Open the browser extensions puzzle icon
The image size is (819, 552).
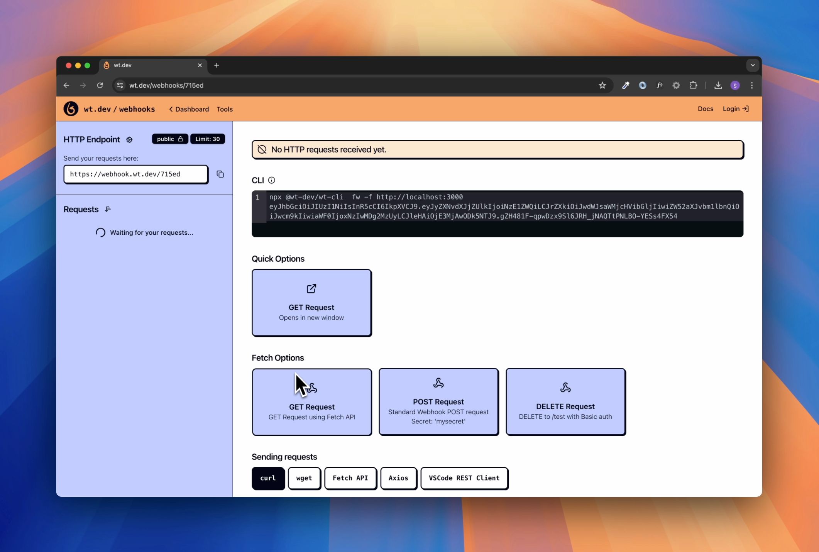pos(693,85)
